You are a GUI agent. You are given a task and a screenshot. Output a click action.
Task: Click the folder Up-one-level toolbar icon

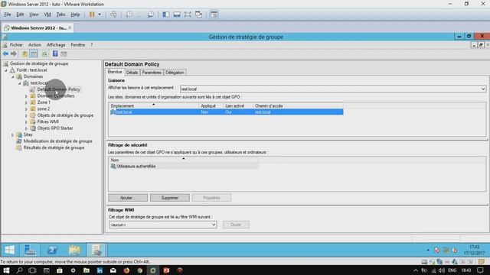24,53
